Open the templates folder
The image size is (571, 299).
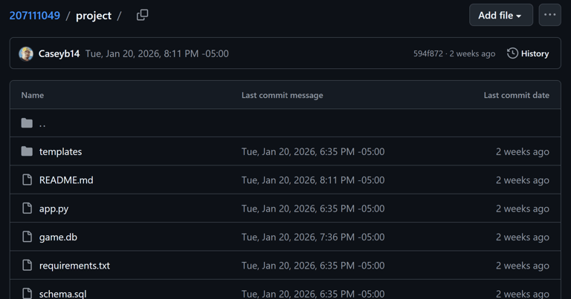coord(60,151)
